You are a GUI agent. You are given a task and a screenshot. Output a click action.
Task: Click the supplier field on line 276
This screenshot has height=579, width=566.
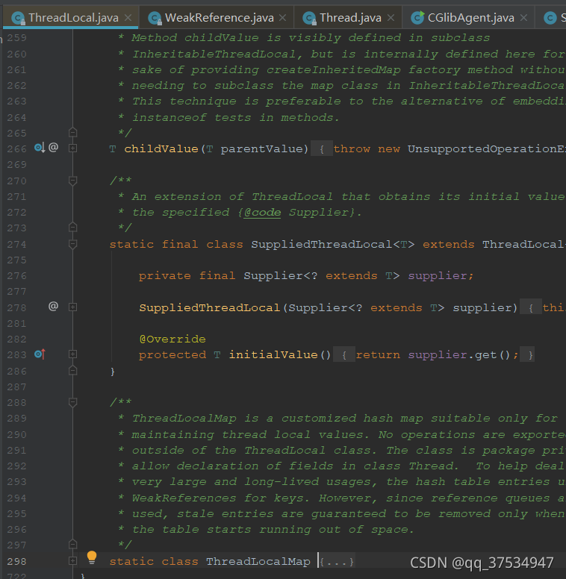437,276
